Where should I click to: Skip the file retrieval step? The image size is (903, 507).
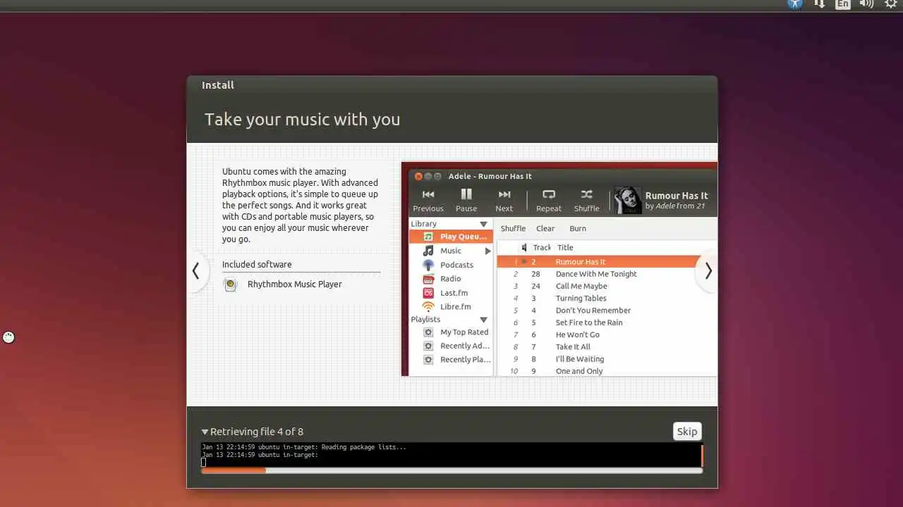pyautogui.click(x=687, y=432)
